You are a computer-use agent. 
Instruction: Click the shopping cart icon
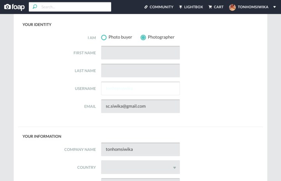(x=210, y=7)
